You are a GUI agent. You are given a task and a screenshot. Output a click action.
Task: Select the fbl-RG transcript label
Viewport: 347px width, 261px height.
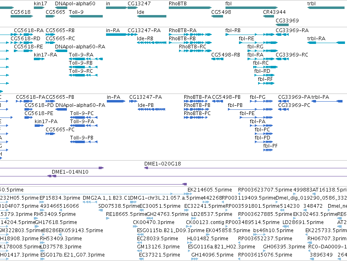(255, 47)
